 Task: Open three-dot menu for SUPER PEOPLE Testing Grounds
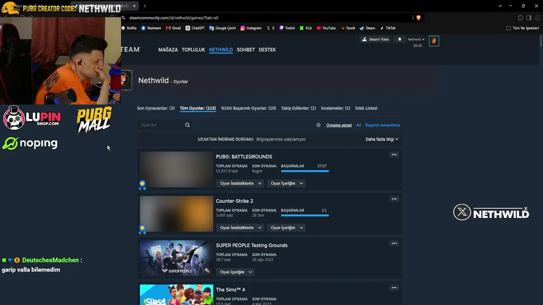click(x=394, y=243)
